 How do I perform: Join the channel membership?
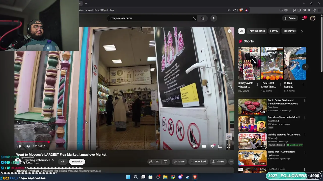(63, 162)
